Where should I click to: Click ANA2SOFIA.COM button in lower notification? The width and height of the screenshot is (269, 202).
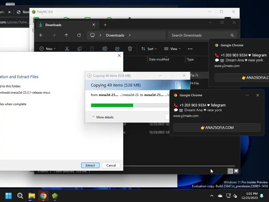(x=217, y=128)
